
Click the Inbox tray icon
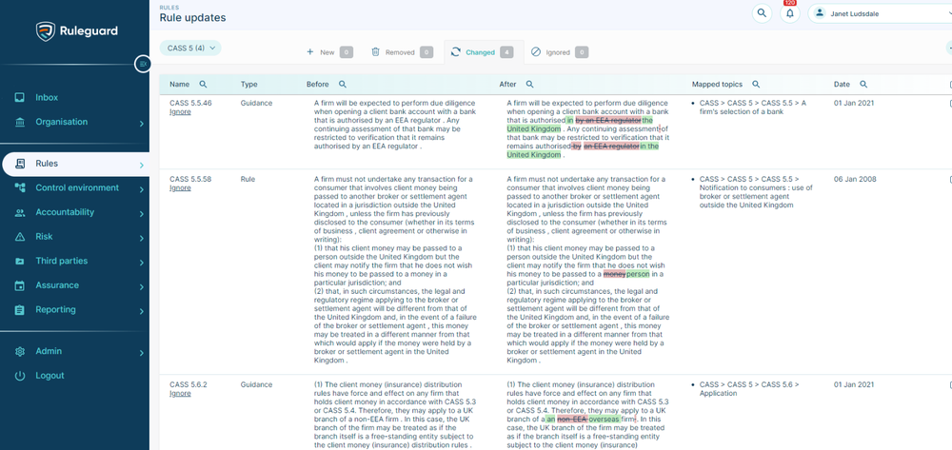(19, 98)
